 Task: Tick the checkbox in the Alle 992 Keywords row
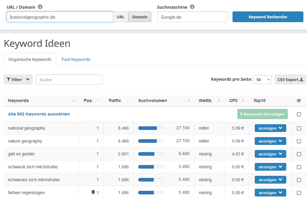(299, 114)
